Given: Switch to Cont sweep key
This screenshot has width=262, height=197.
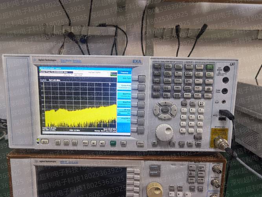Looking at the screenshot, I should [x=208, y=96].
